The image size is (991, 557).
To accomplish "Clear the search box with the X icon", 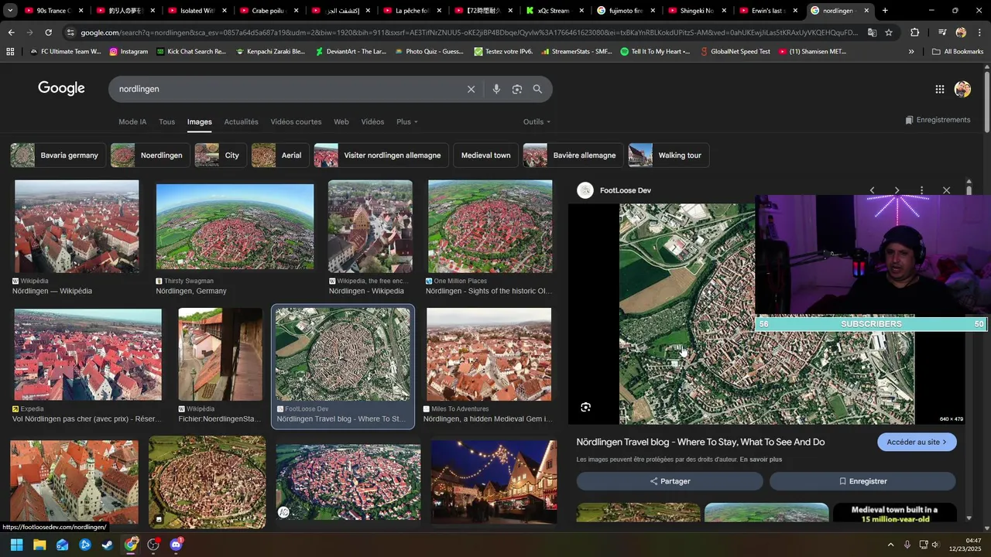I will coord(471,89).
